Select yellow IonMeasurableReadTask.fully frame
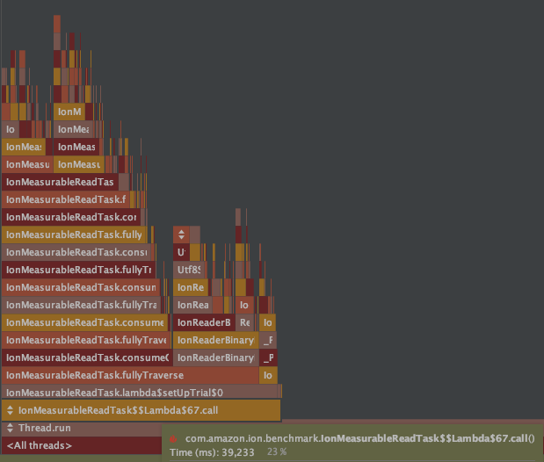This screenshot has width=544, height=462. tap(74, 235)
